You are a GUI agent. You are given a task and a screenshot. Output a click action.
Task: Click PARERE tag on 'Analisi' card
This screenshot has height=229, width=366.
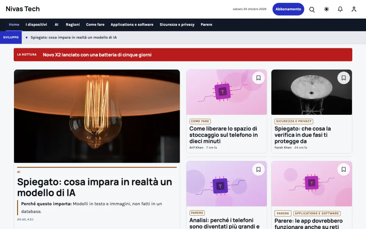(197, 213)
